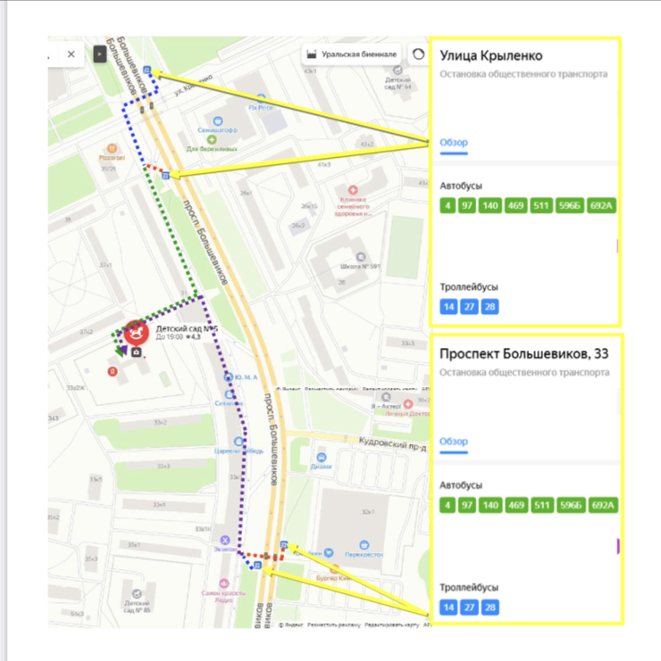661x661 pixels.
Task: Click the Детский сад № 85 marker
Action: click(x=137, y=593)
